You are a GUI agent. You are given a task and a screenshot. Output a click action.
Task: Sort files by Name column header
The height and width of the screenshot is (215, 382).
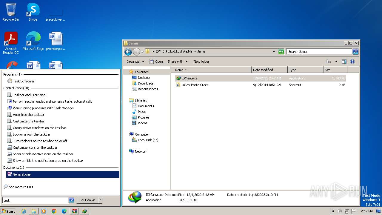pos(211,70)
